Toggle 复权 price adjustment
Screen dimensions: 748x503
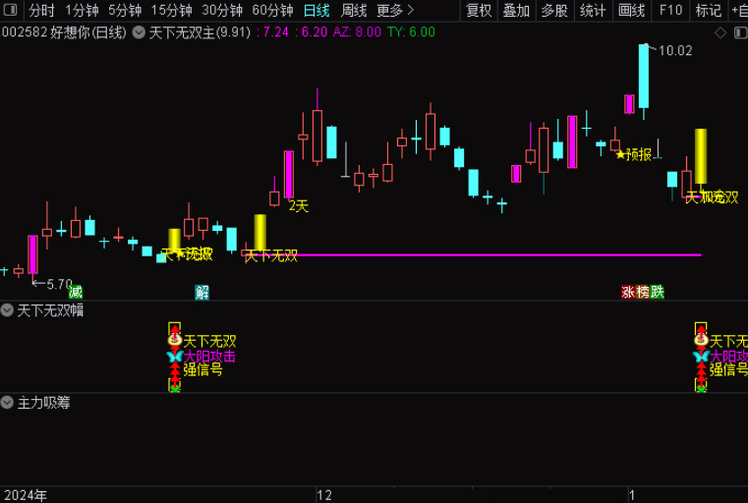tap(479, 11)
